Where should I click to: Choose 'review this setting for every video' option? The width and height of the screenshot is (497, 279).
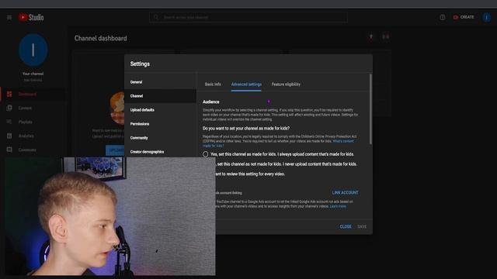250,174
